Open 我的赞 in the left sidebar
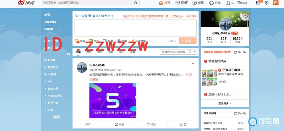This screenshot has height=131, width=284. [49, 29]
